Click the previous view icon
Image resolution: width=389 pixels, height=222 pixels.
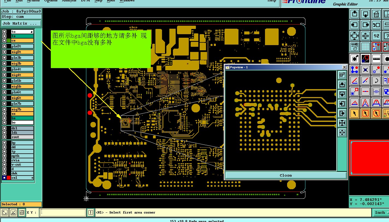pyautogui.click(x=376, y=25)
